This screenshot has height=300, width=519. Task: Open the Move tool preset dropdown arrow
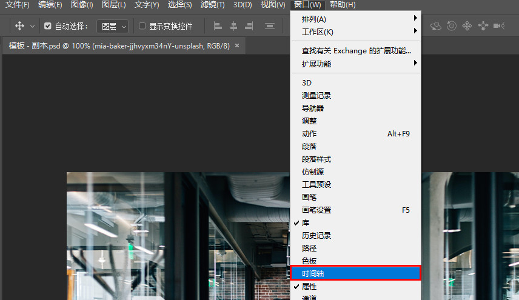pos(33,26)
